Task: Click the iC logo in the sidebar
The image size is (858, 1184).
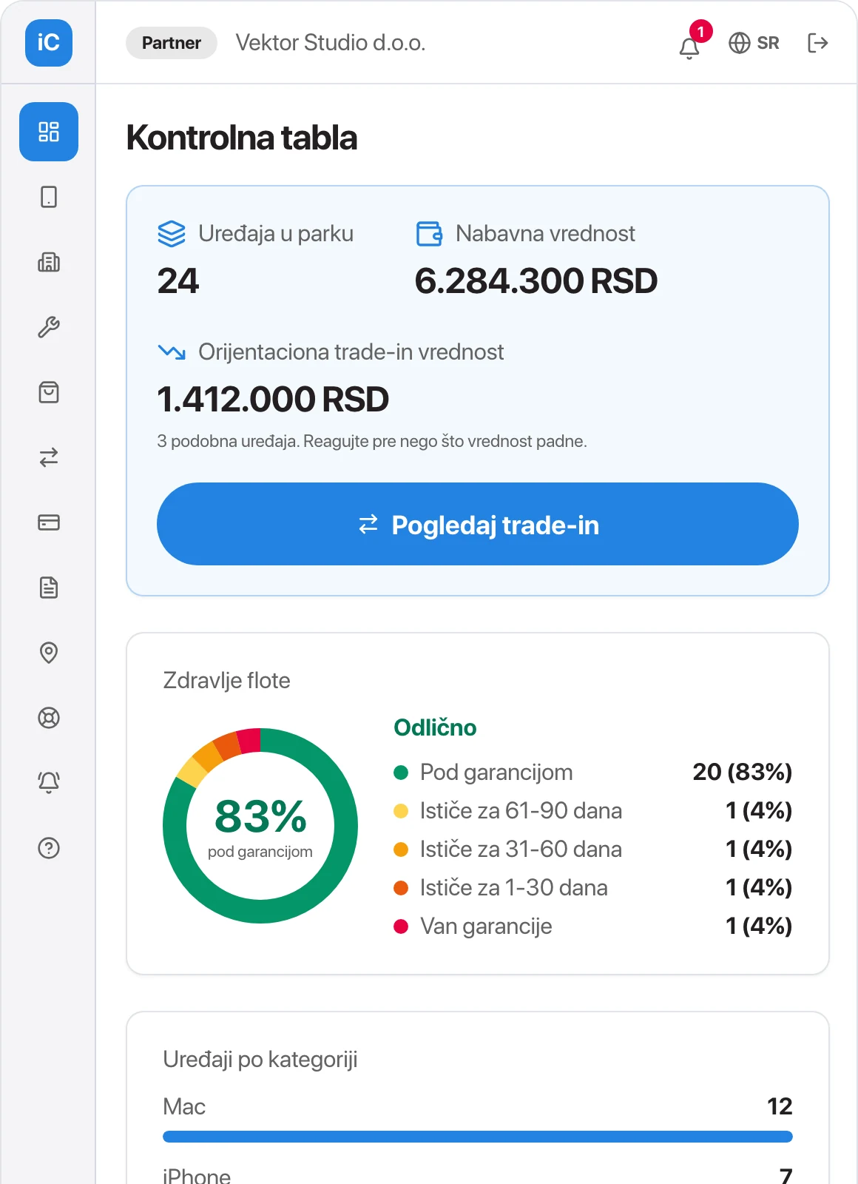Action: [x=49, y=43]
